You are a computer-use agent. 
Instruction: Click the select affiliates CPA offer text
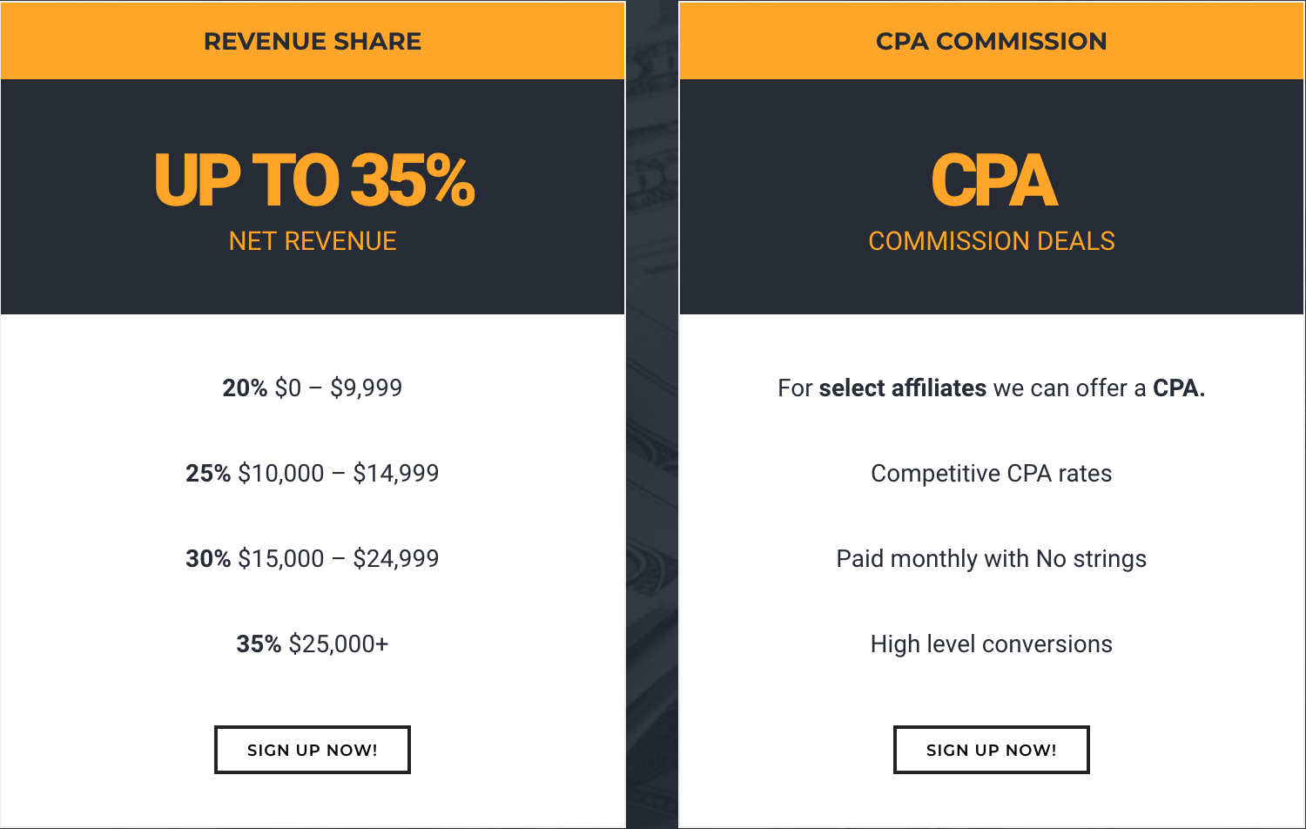pyautogui.click(x=992, y=388)
